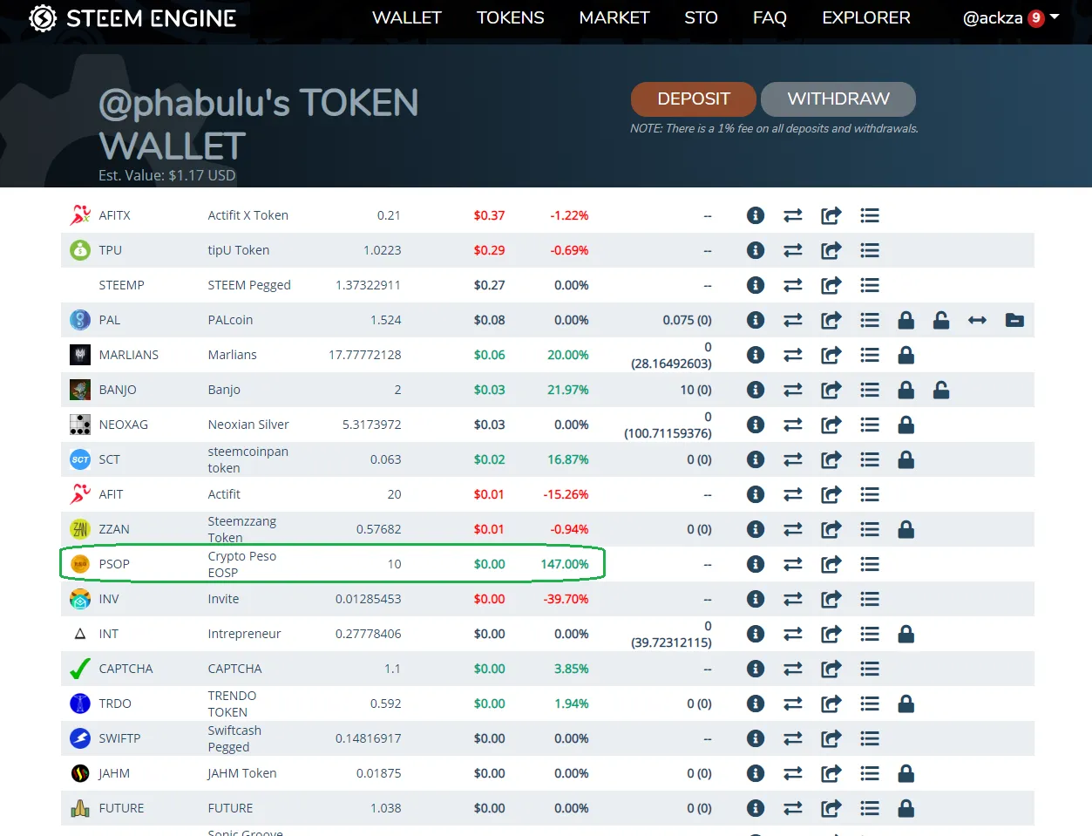Click the notification badge showing 9
1092x836 pixels.
point(1036,18)
